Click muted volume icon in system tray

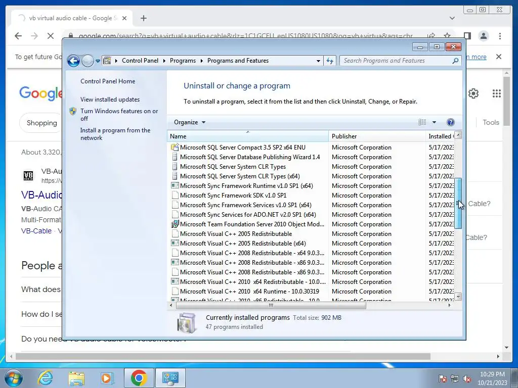click(x=467, y=378)
